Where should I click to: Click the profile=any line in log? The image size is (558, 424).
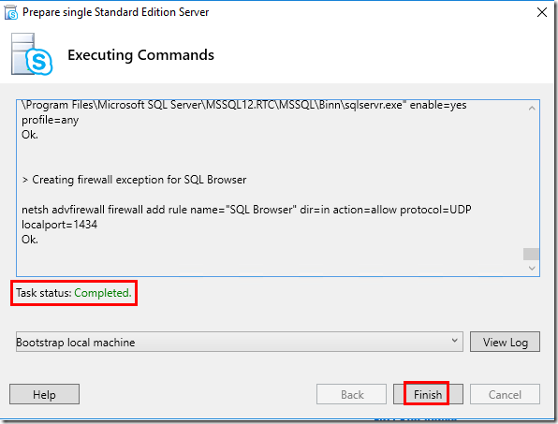[51, 120]
